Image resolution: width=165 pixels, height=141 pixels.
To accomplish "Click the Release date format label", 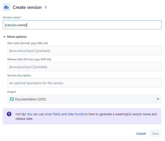I will coord(29,59).
